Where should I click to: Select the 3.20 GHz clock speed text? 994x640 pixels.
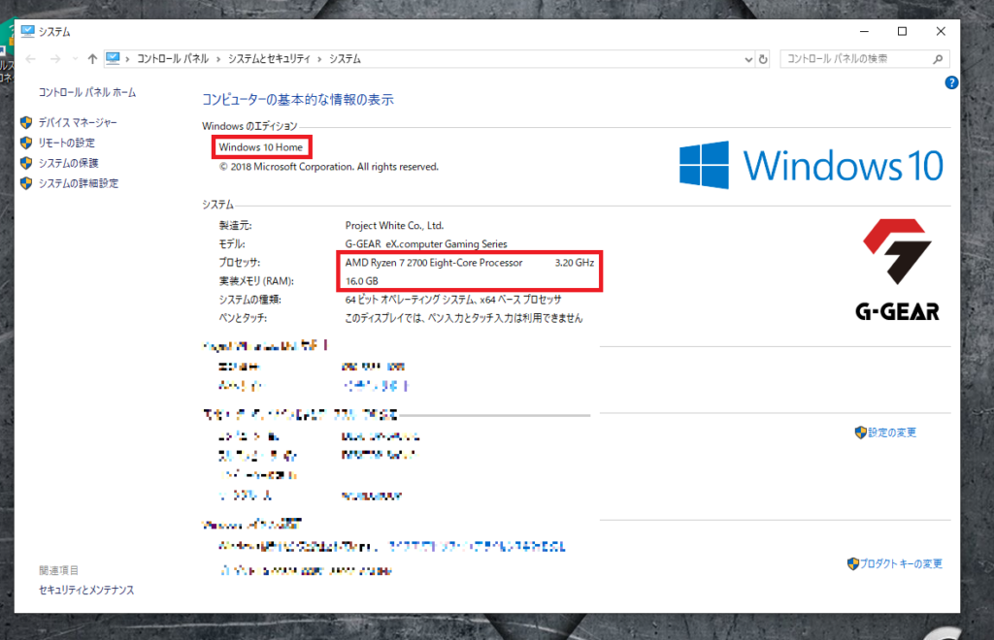click(x=575, y=262)
